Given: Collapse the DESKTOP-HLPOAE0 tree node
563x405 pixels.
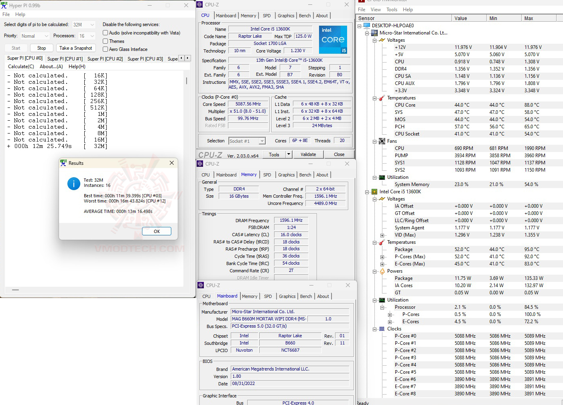Looking at the screenshot, I should point(359,26).
